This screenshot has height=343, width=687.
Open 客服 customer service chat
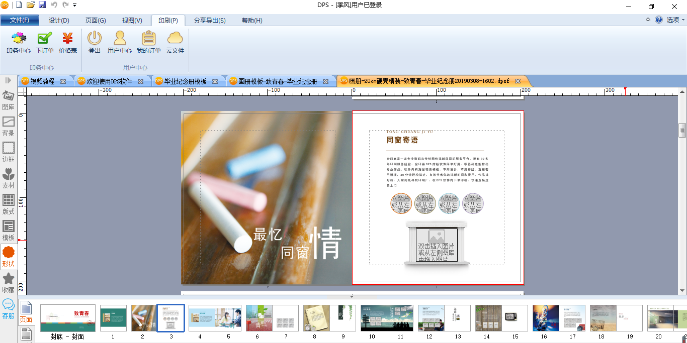point(9,309)
